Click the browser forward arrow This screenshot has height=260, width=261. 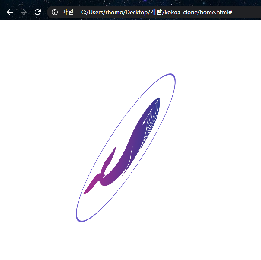24,12
